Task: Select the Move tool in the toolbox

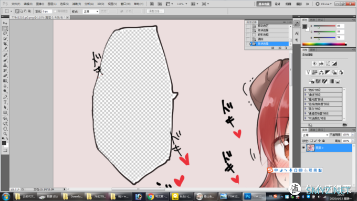Action: click(x=5, y=23)
